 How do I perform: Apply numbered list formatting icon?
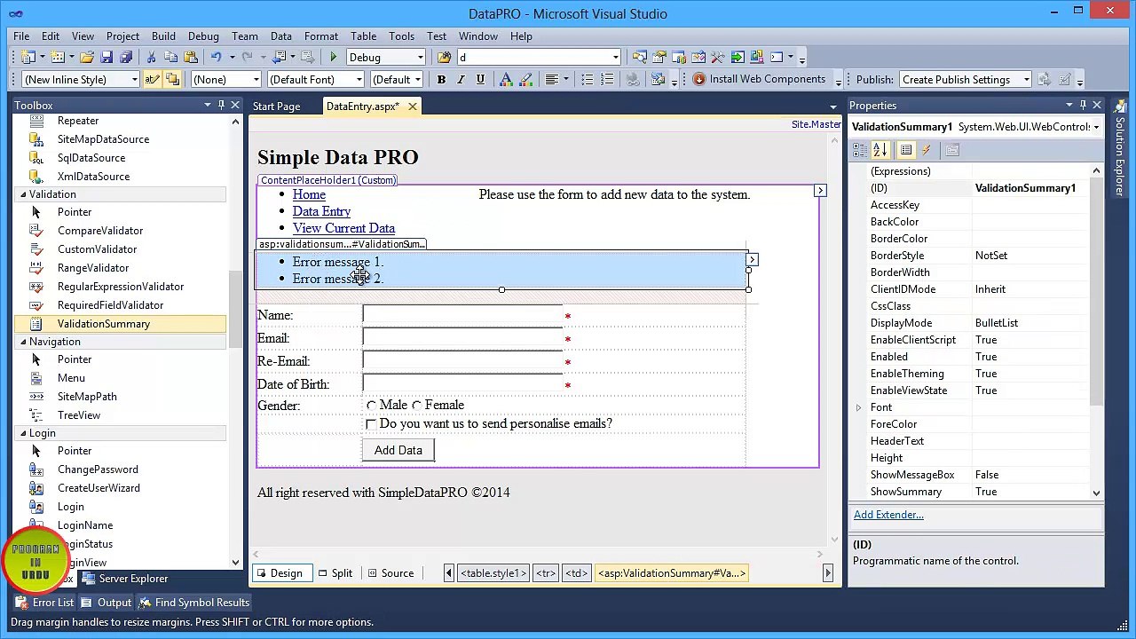coord(607,80)
